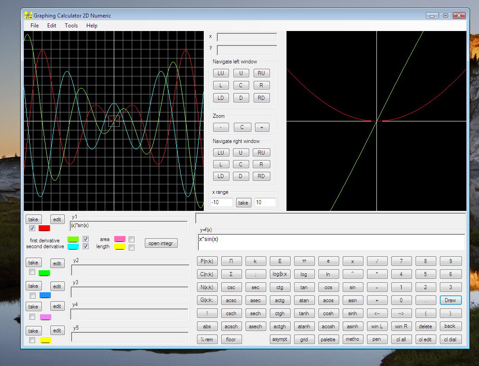Click the y1 take button

(33, 219)
